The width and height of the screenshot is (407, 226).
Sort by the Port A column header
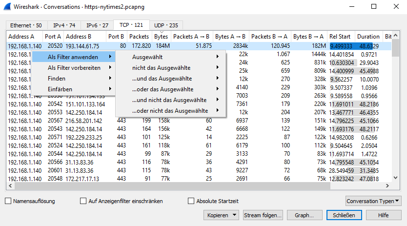[53, 37]
